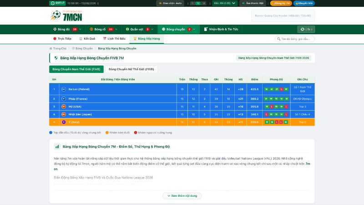Select font size 12 option
Viewport: 364px width, 205px height.
[x=198, y=3]
